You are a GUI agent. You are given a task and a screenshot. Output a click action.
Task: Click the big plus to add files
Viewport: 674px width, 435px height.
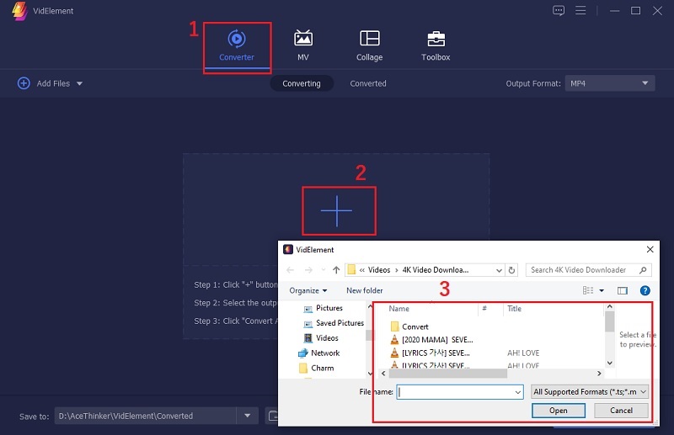coord(336,211)
